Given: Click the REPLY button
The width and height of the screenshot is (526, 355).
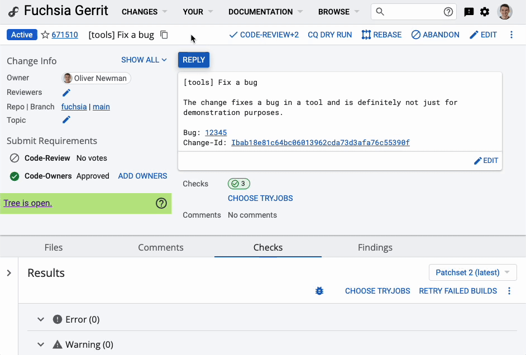Looking at the screenshot, I should [x=193, y=60].
